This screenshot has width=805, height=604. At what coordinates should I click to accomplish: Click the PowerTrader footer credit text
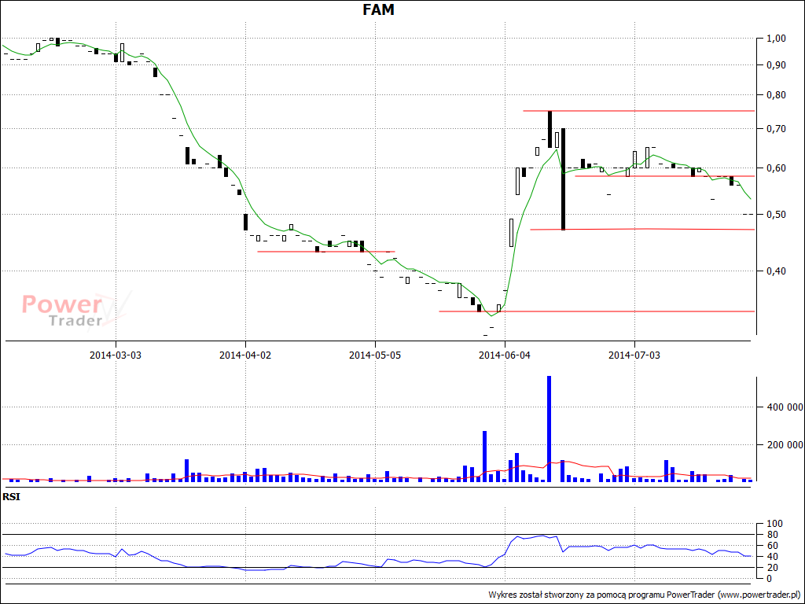click(644, 595)
